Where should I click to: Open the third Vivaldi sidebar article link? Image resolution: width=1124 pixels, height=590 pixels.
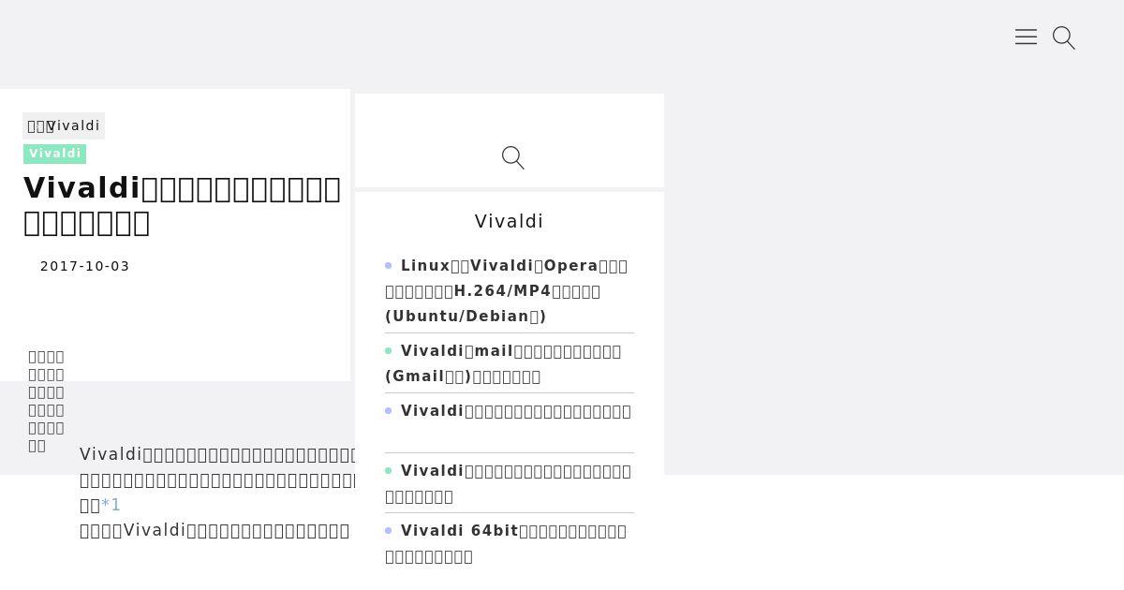516,411
